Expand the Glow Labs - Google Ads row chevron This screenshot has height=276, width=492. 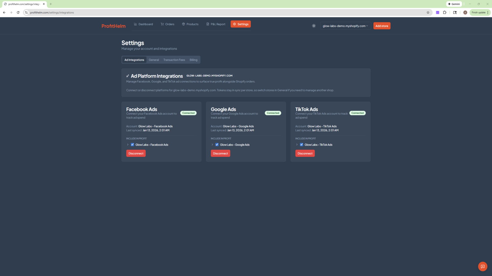click(x=212, y=145)
